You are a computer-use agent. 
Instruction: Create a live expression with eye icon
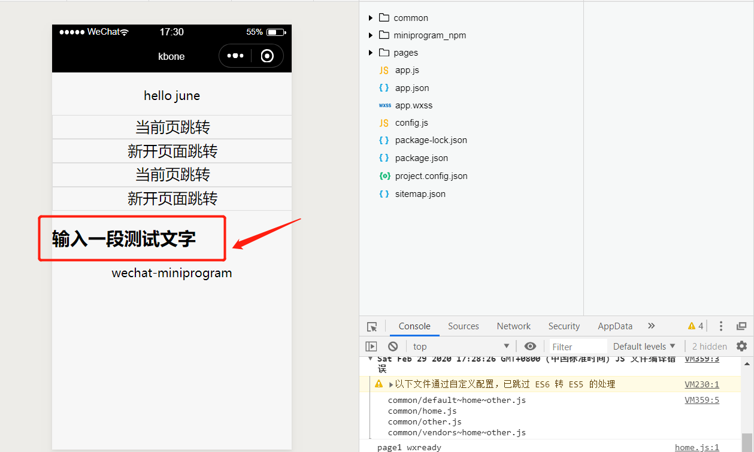point(530,346)
